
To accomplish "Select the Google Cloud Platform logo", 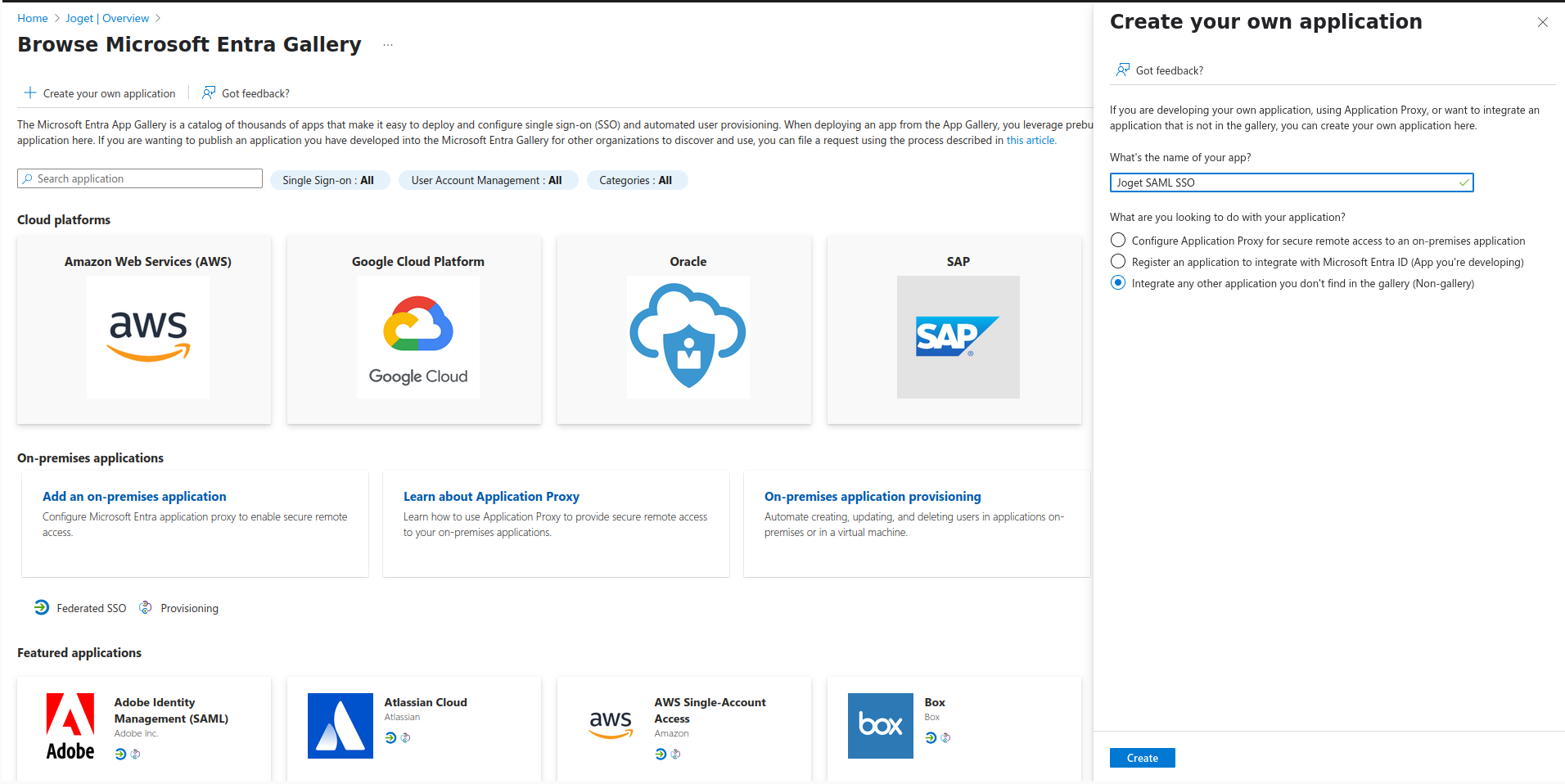I will (x=418, y=337).
